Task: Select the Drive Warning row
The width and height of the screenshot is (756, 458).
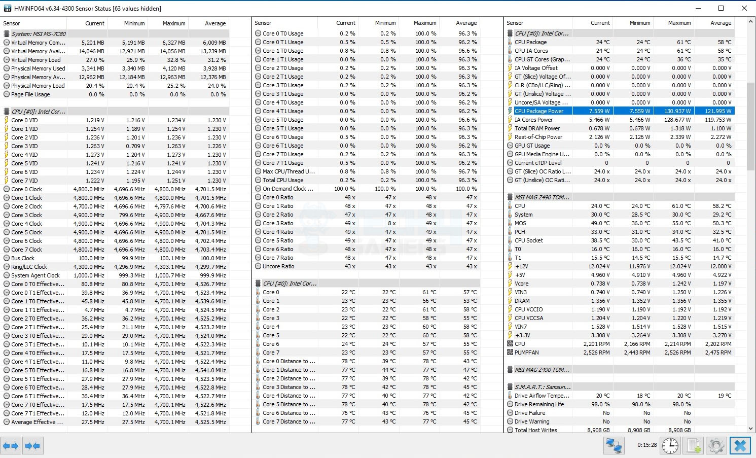Action: click(x=620, y=421)
